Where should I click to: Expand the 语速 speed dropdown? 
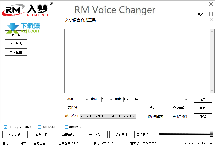pos(87,99)
